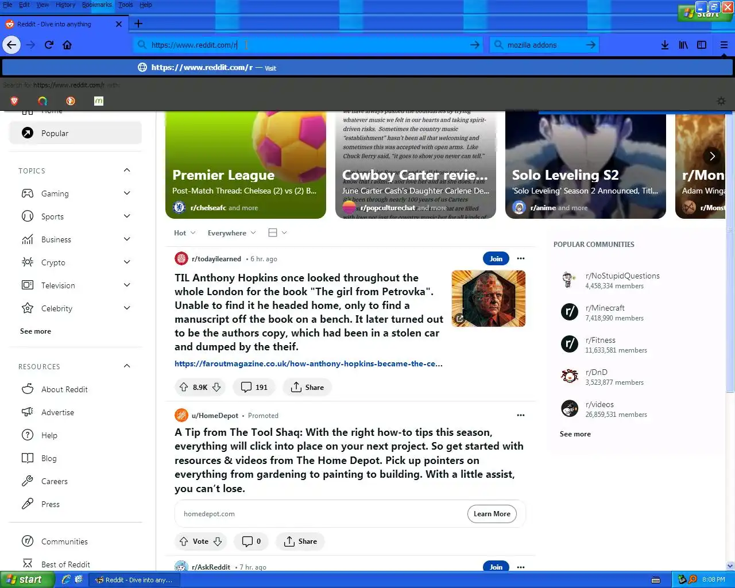Expand the Business topic
The width and height of the screenshot is (735, 588).
[x=127, y=239]
